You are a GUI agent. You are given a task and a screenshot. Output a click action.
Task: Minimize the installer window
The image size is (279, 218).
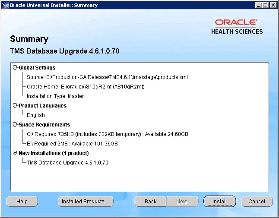(258, 5)
